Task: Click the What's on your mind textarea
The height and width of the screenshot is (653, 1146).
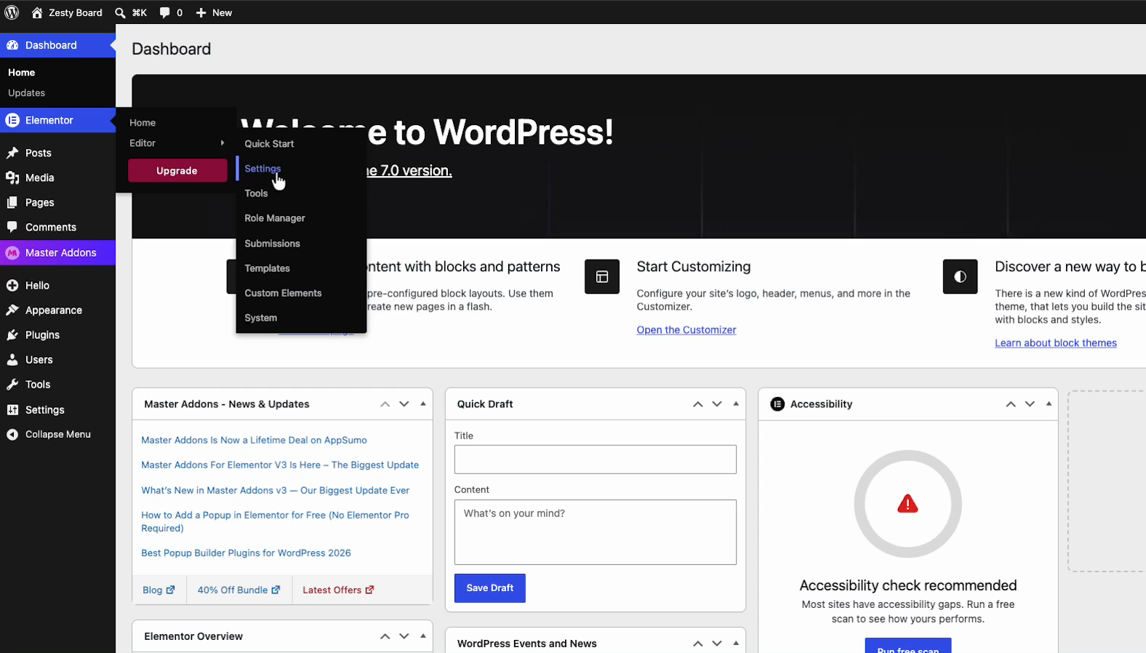Action: point(595,532)
